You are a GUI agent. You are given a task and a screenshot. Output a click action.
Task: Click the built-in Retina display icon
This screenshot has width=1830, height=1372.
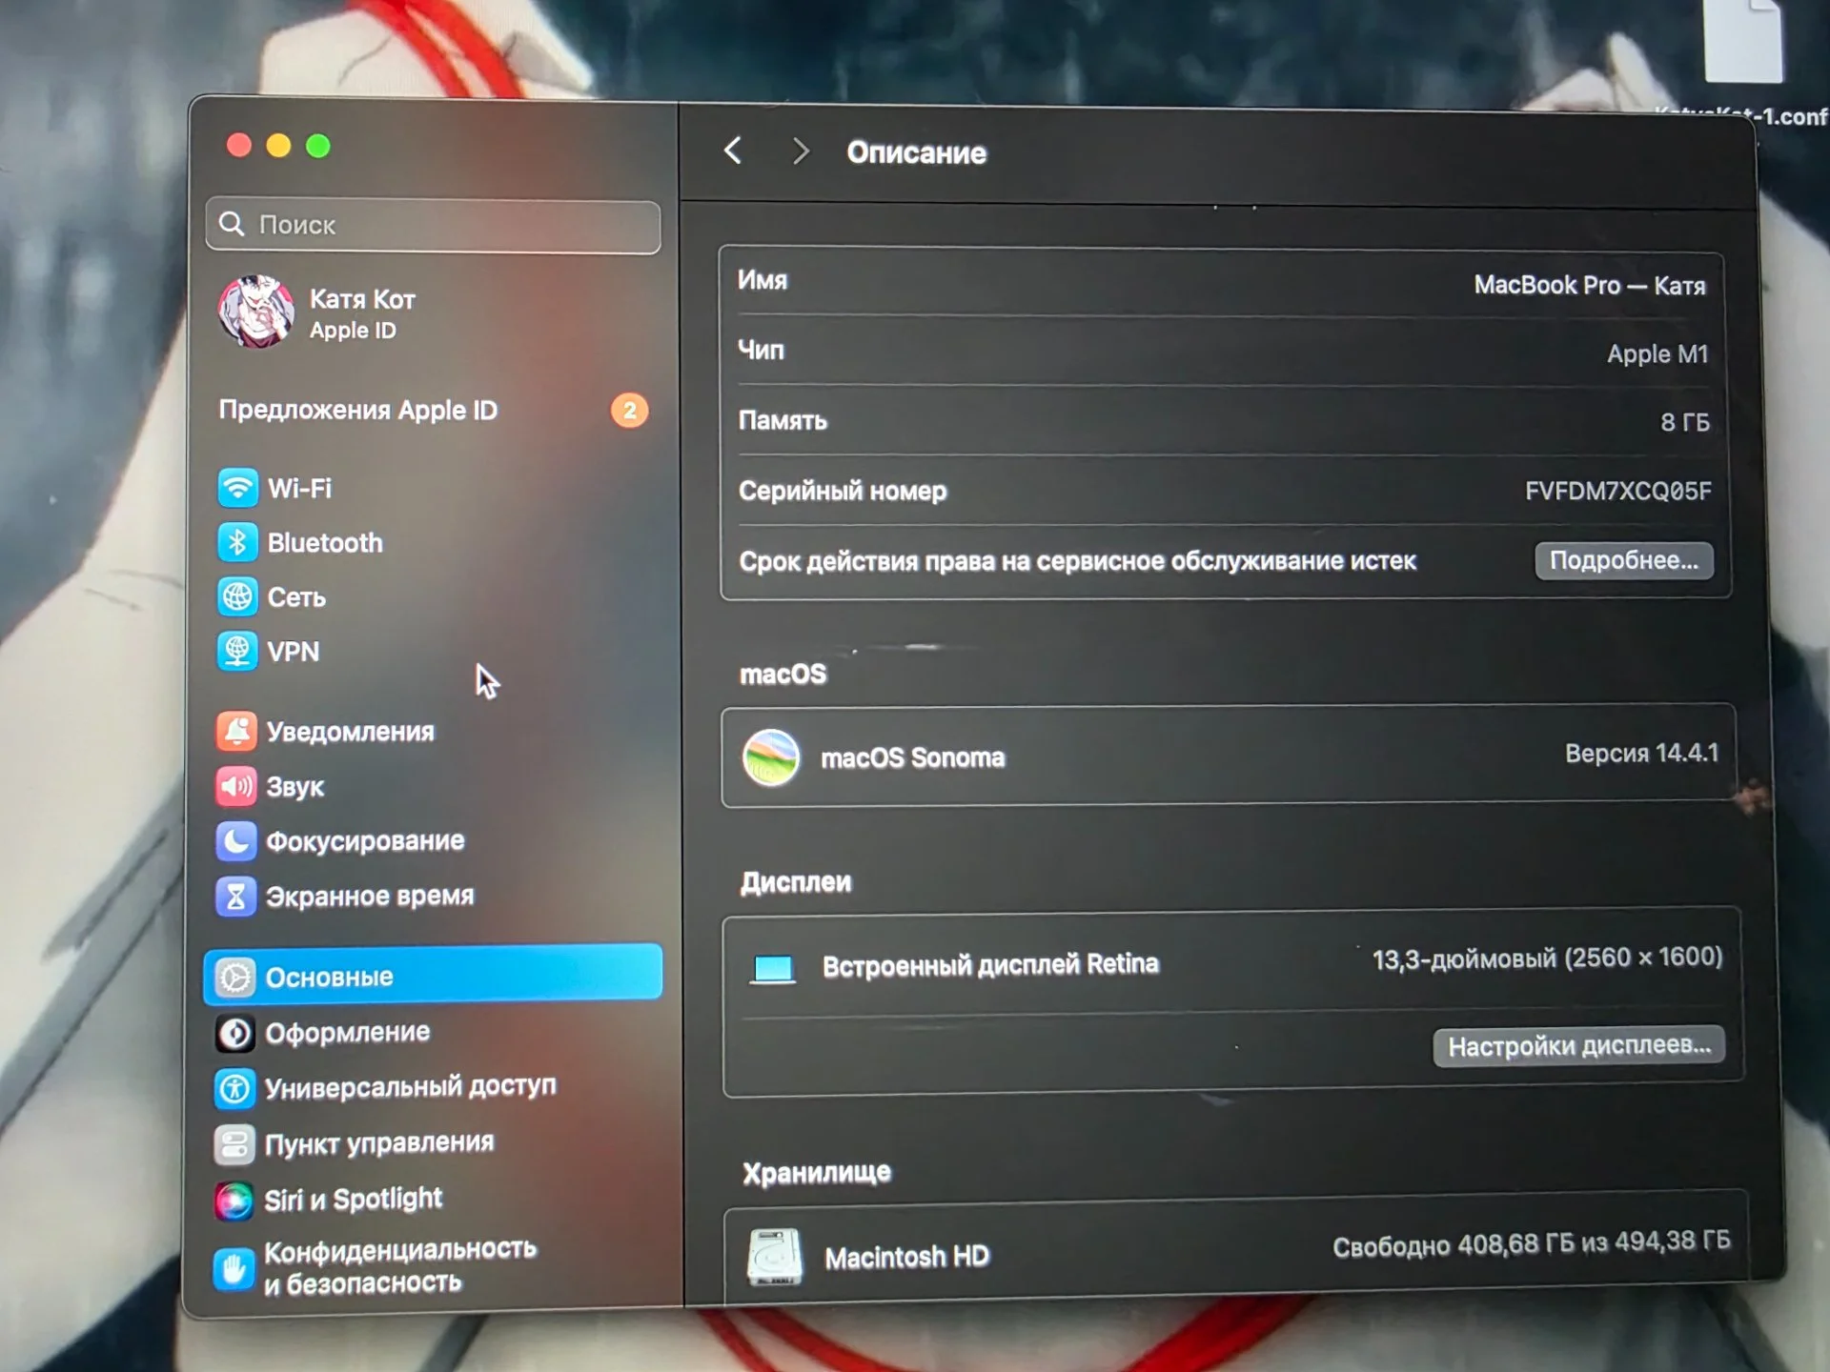[773, 969]
